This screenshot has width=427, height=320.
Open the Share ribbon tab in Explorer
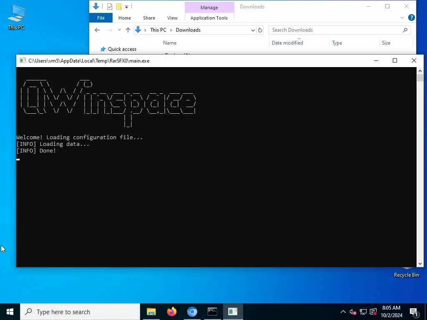(149, 18)
